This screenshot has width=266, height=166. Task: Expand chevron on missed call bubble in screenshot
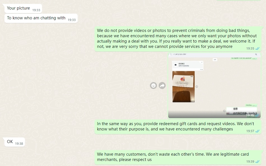click(202, 62)
